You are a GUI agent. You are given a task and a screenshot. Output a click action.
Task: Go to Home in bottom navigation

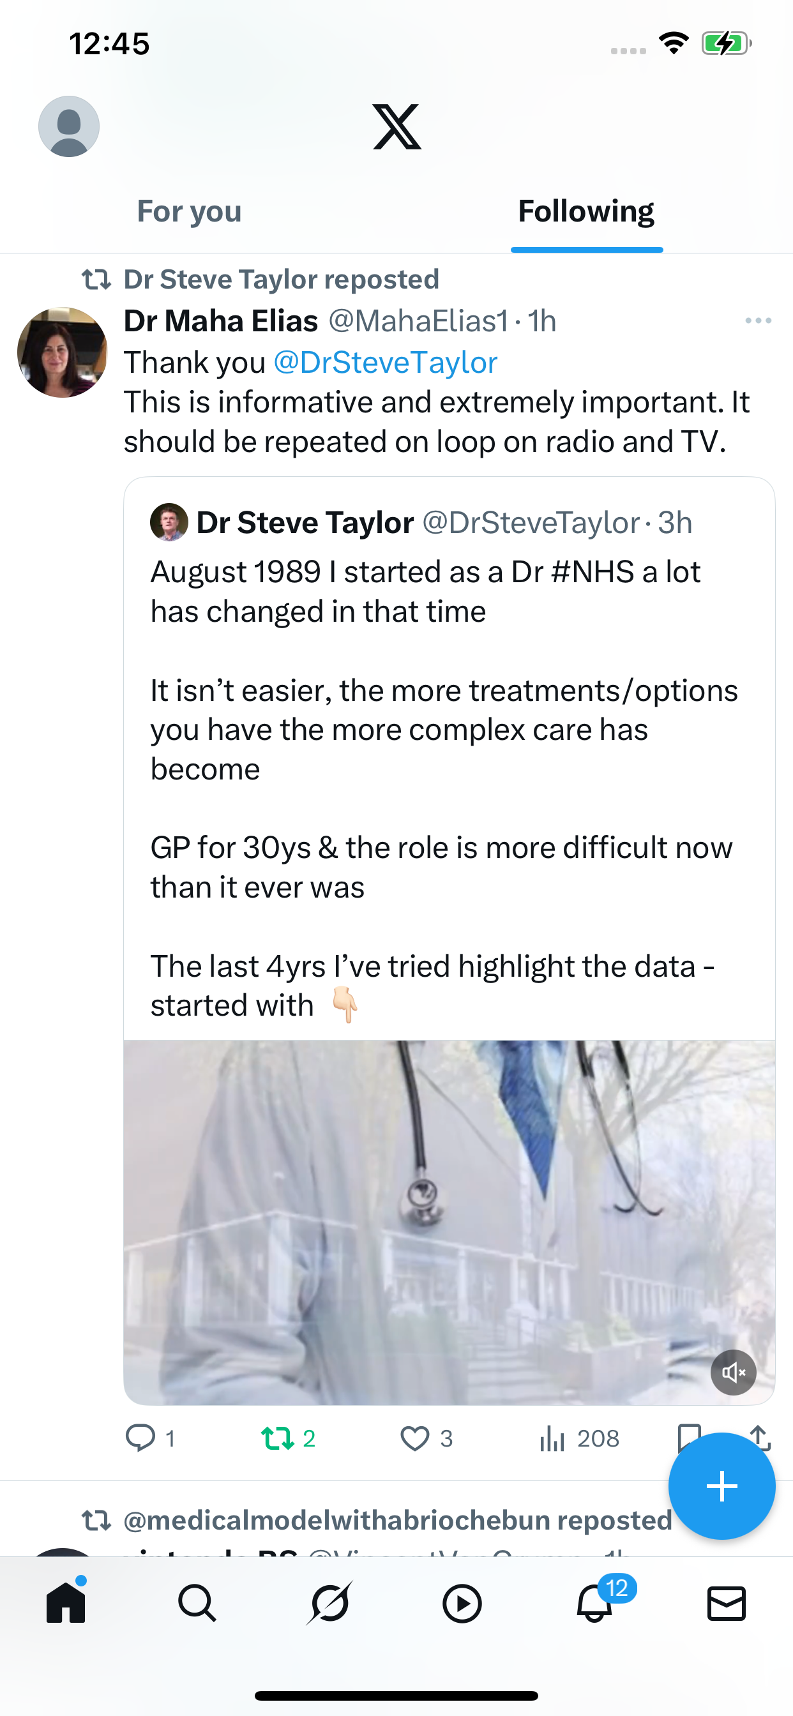pyautogui.click(x=66, y=1603)
